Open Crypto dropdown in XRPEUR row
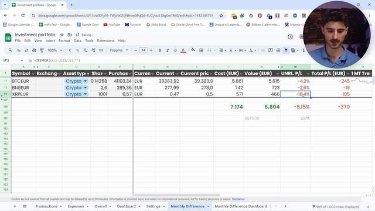 tap(76, 94)
